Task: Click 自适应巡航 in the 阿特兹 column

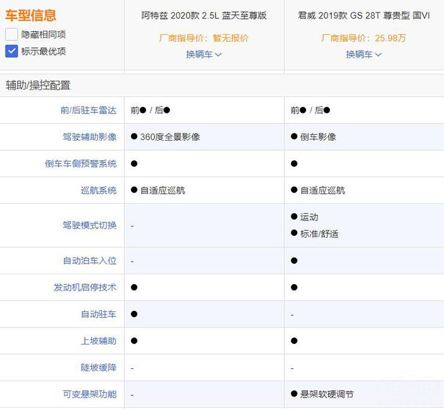Action: [158, 190]
